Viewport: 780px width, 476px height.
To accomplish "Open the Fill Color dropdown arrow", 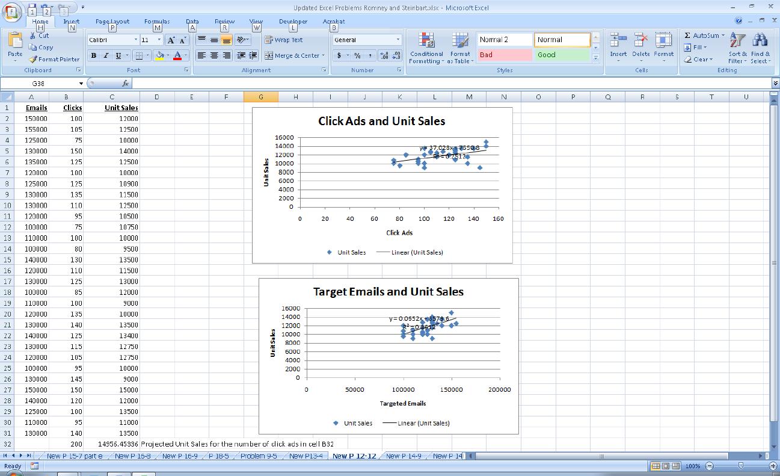I will point(167,55).
